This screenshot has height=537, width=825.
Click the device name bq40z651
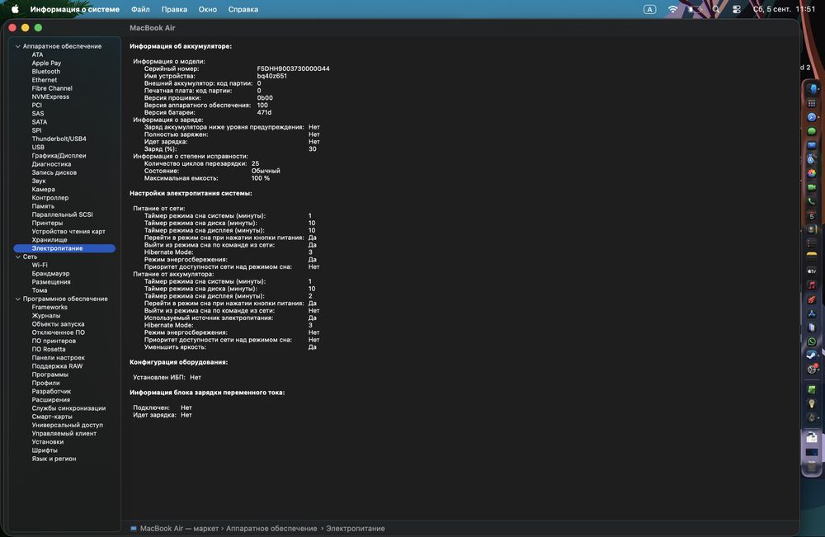pos(272,76)
